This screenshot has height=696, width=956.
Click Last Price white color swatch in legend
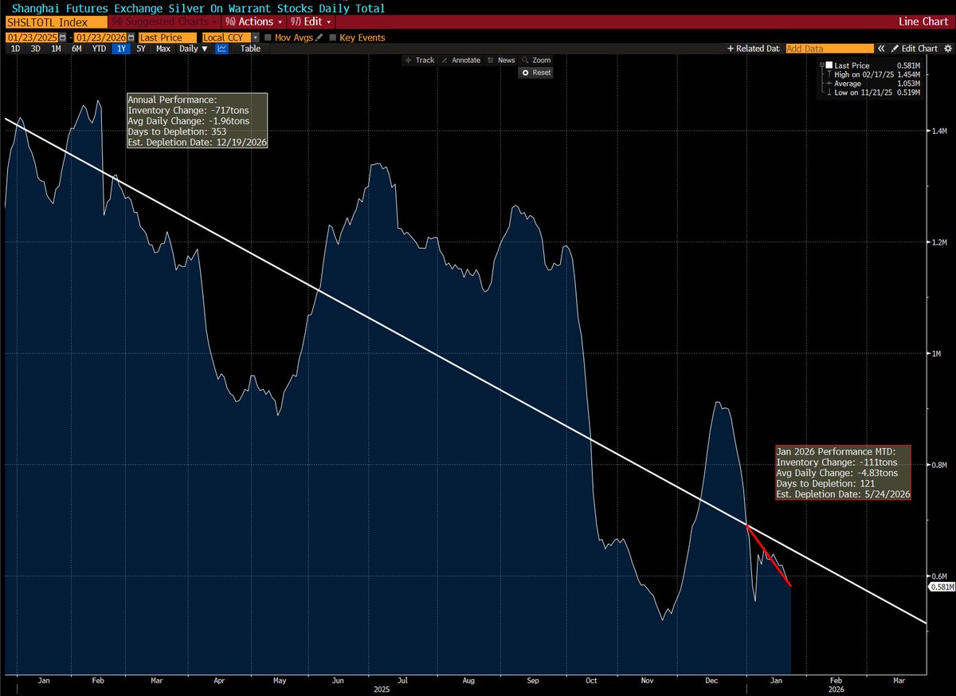[x=829, y=65]
